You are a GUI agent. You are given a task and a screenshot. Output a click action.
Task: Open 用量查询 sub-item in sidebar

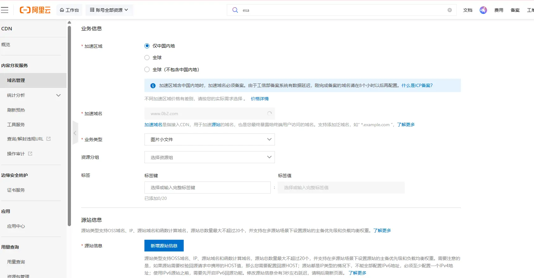pos(16,262)
